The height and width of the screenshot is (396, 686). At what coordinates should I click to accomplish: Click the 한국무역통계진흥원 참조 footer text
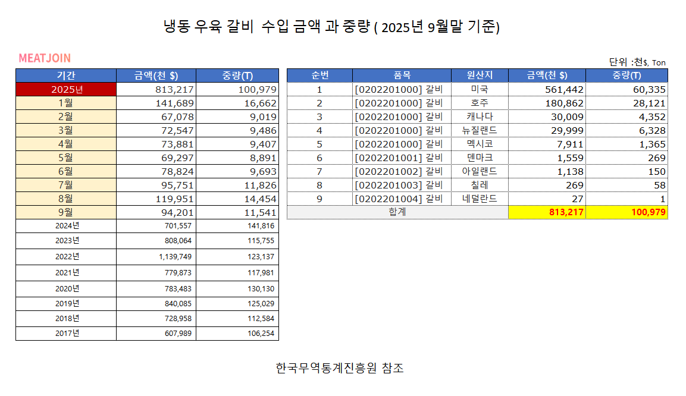click(x=340, y=368)
